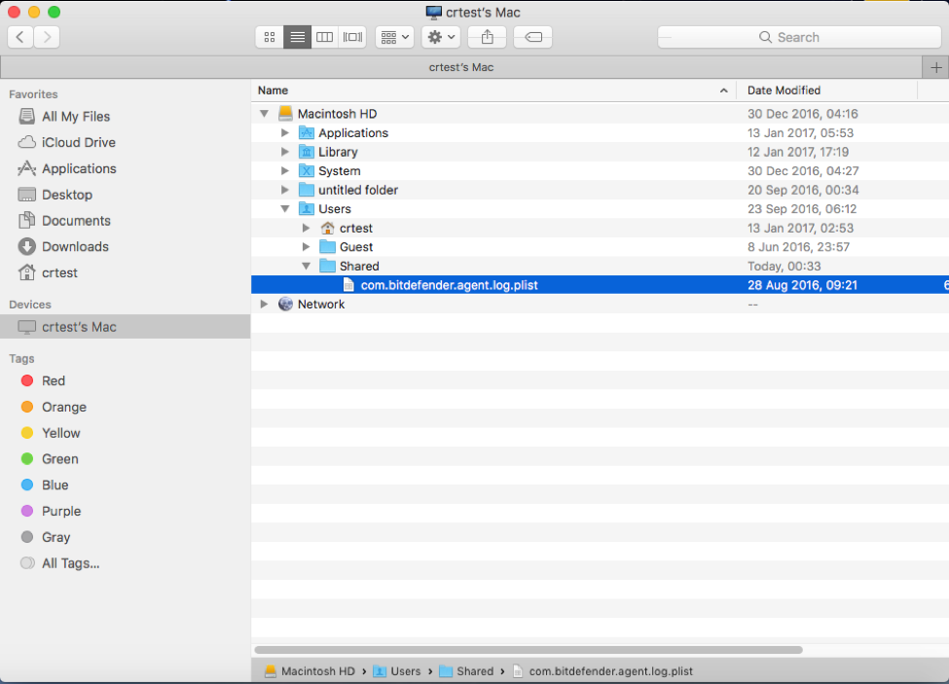Toggle sort direction arrow in Name column
The width and height of the screenshot is (949, 684).
click(724, 90)
